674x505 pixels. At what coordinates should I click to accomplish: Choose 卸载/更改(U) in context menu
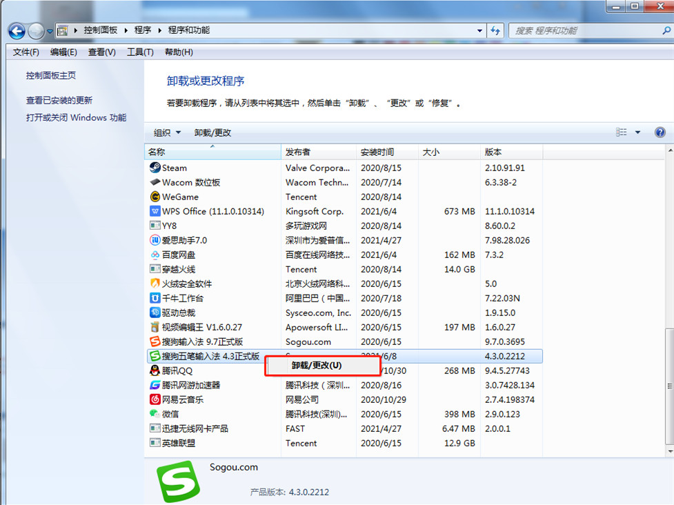(322, 366)
